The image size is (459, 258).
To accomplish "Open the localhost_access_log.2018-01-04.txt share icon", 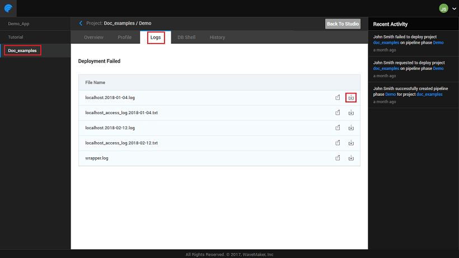I will 338,112.
